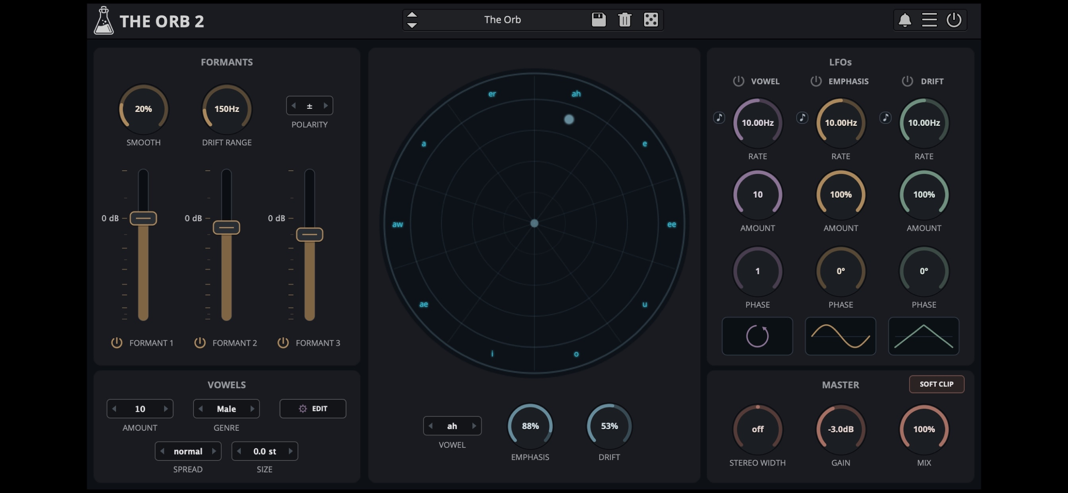The image size is (1068, 493).
Task: Randomize settings with the dice icon
Action: 650,19
